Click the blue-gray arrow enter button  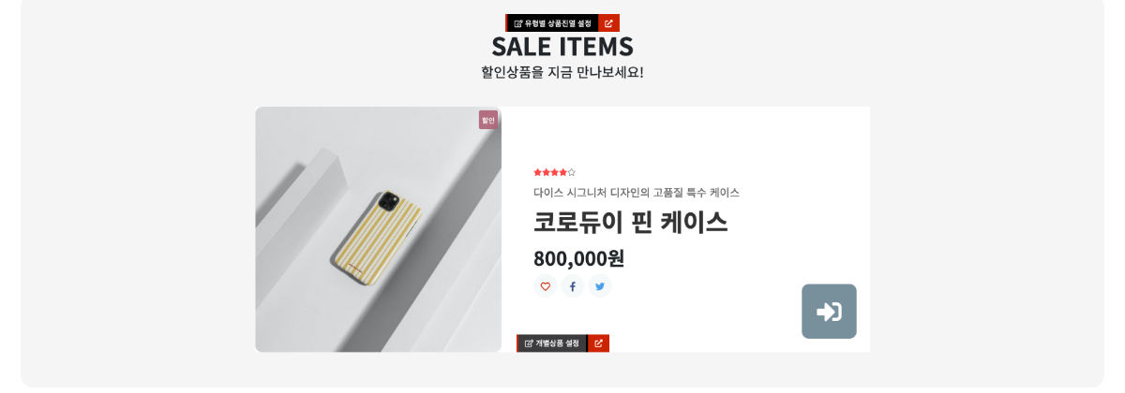[x=829, y=312]
